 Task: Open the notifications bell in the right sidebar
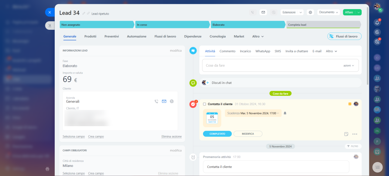(x=377, y=22)
